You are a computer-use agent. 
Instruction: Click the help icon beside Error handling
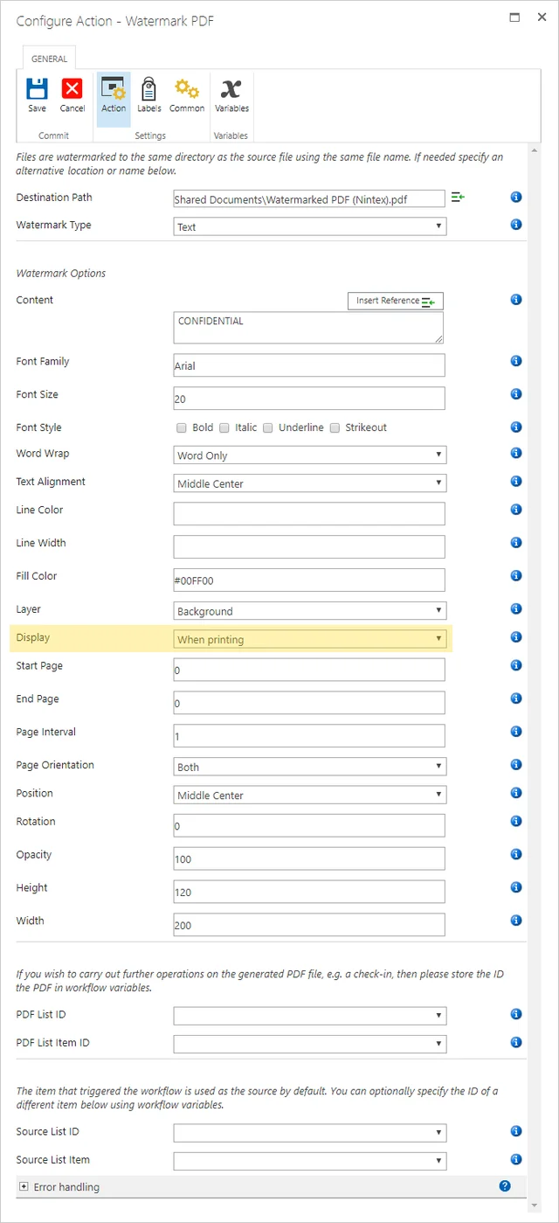pos(504,1185)
